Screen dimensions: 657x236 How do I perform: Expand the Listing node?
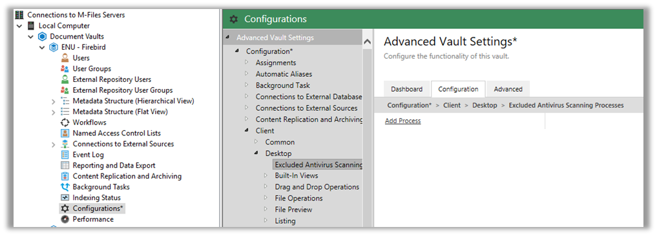tap(266, 221)
